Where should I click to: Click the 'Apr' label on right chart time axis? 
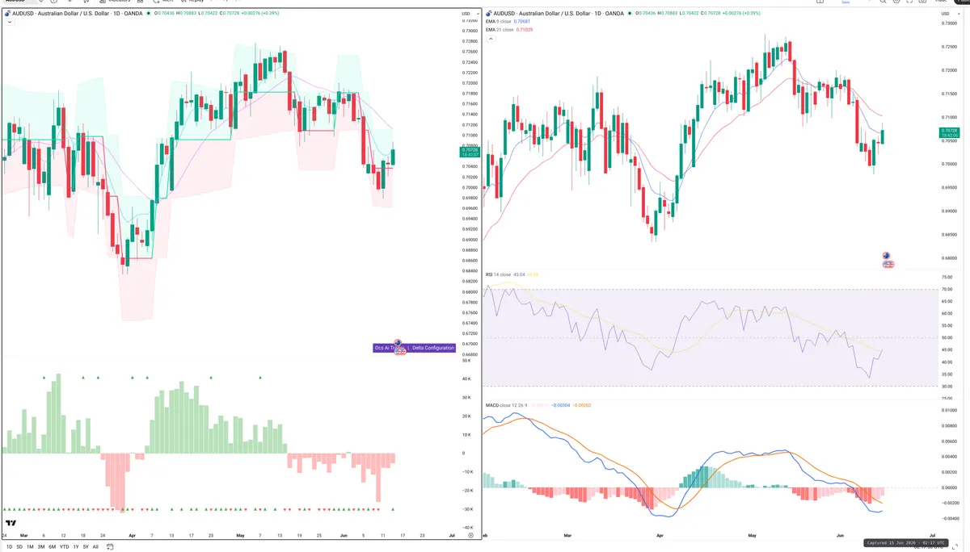(660, 535)
